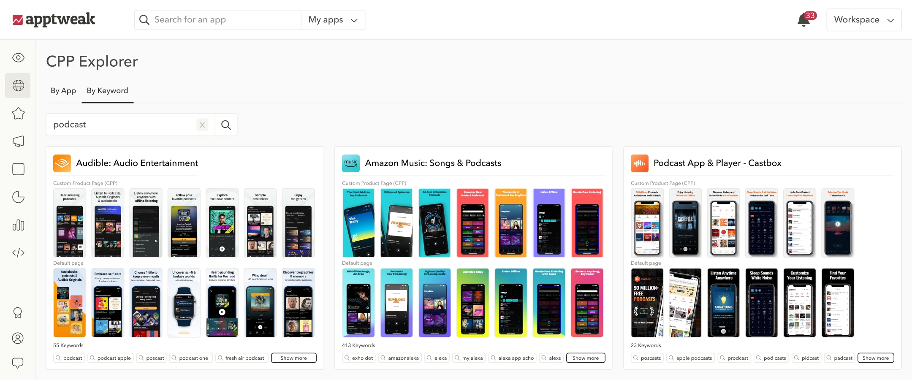
Task: Select the amazonalexa keyword chip
Action: click(400, 358)
